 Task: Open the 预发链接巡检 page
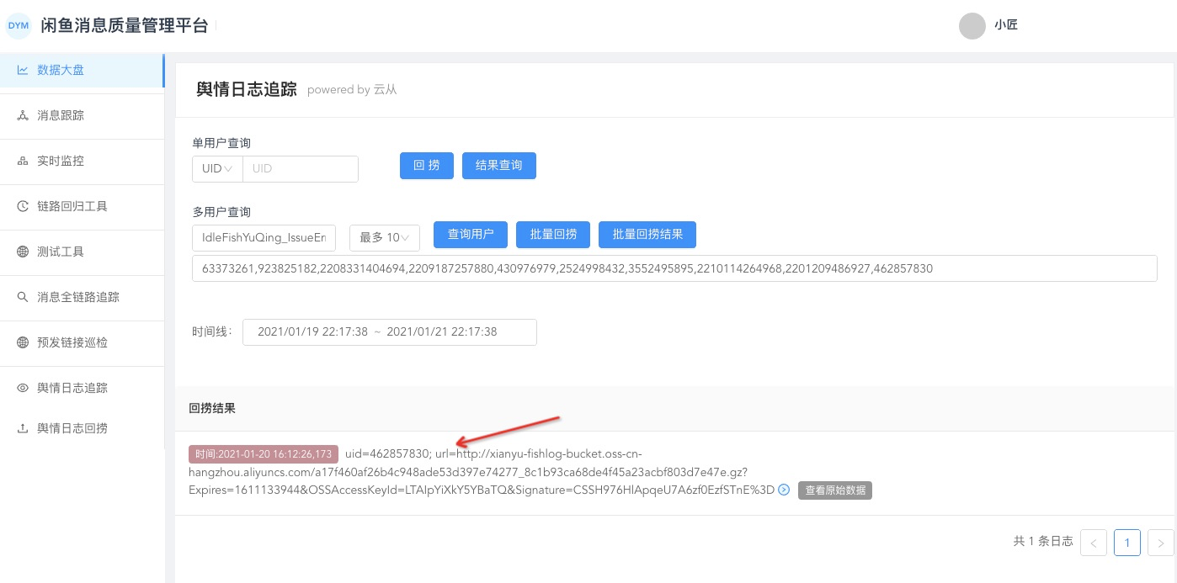pyautogui.click(x=82, y=342)
